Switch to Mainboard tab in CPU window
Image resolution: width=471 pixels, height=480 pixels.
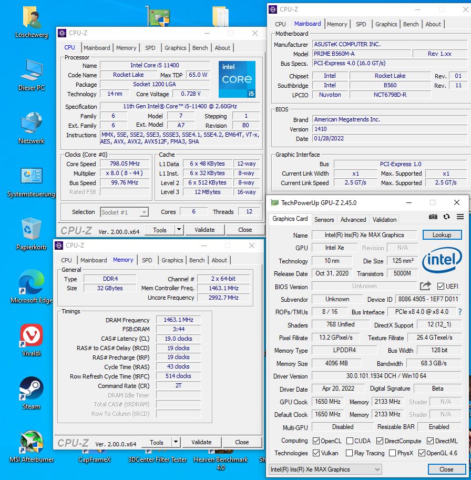97,48
